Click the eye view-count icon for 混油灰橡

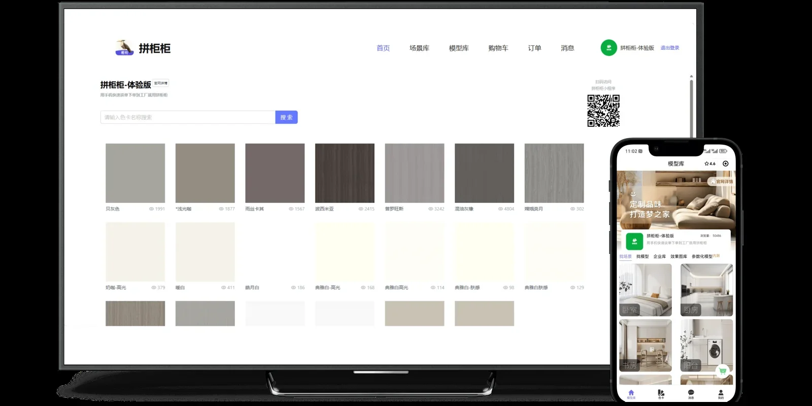coord(500,209)
